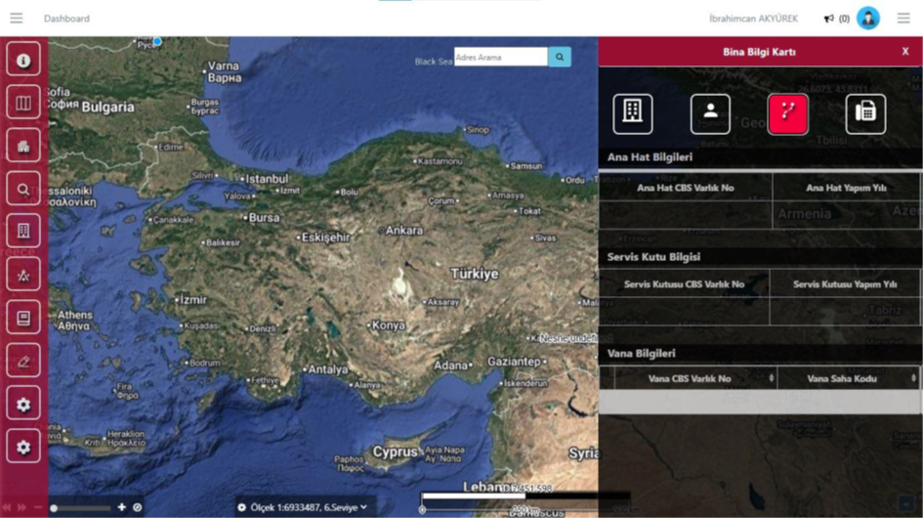Open the left hamburger menu
Image resolution: width=923 pixels, height=518 pixels.
(x=17, y=19)
